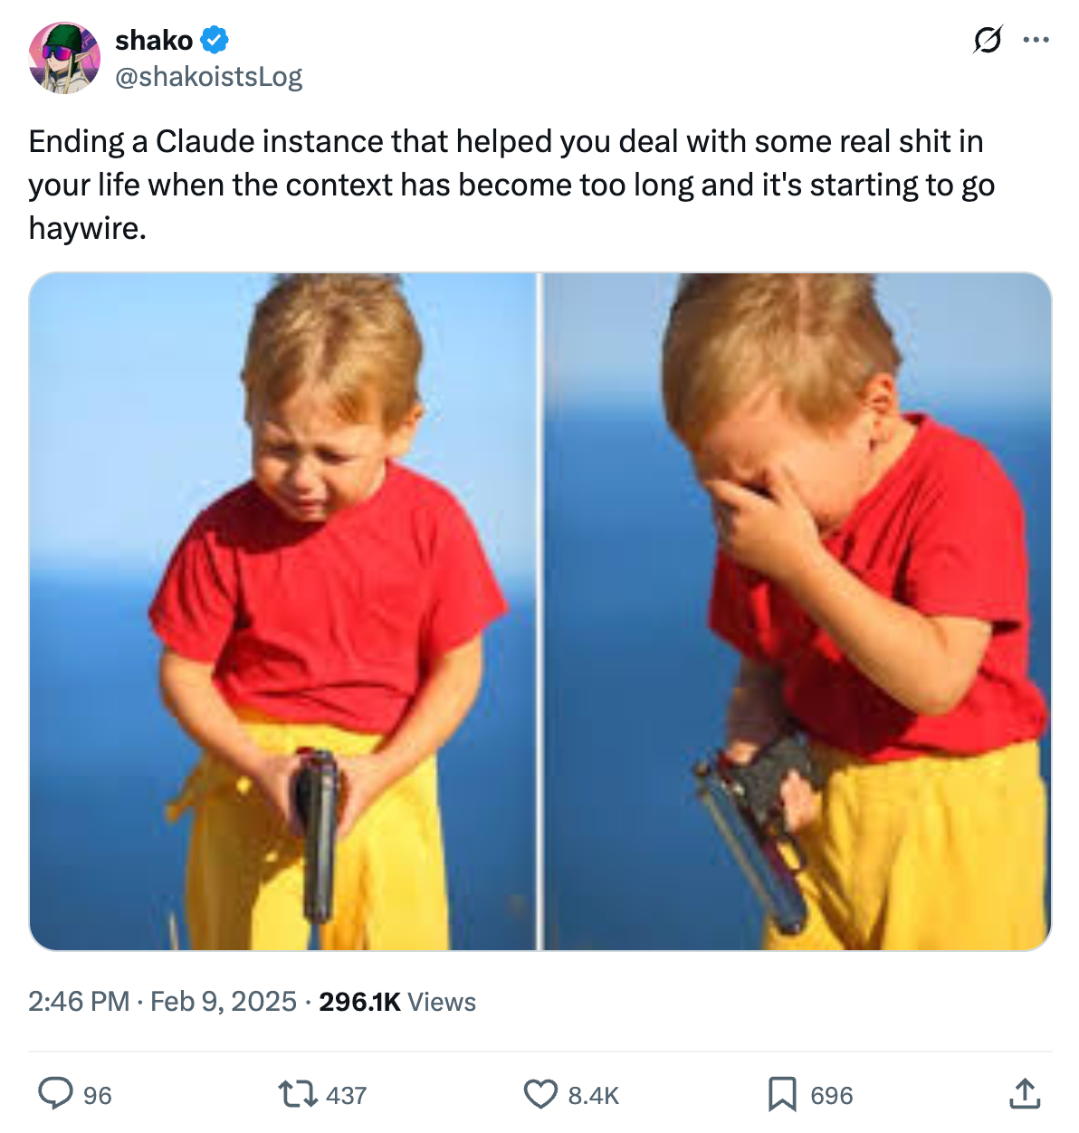Click the Grok slashed-circle icon
This screenshot has width=1079, height=1133.
[x=987, y=40]
